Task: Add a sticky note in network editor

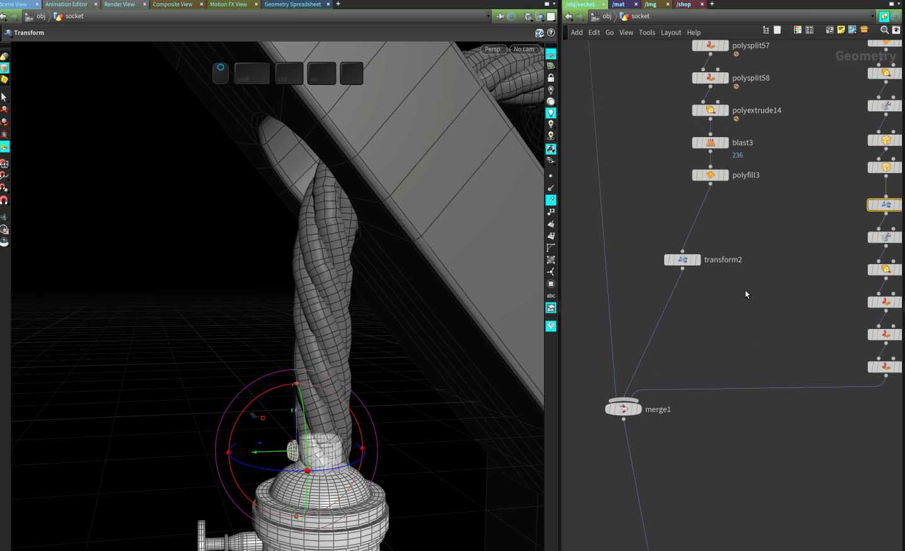Action: click(x=841, y=30)
